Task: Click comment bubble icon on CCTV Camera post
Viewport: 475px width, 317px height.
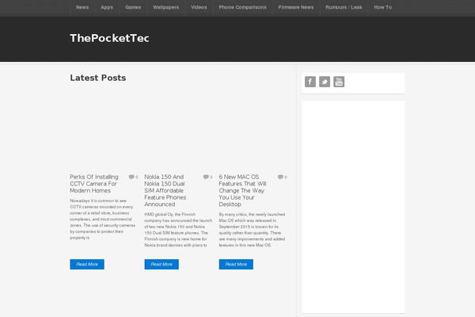Action: pos(131,177)
